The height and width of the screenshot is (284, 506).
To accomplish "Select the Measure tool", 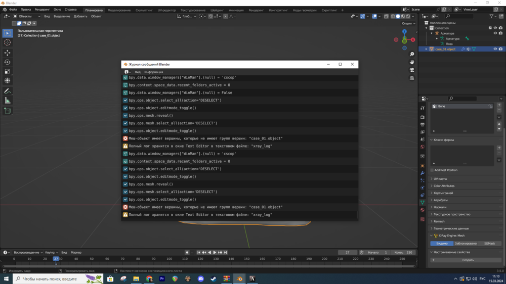I will point(8,101).
